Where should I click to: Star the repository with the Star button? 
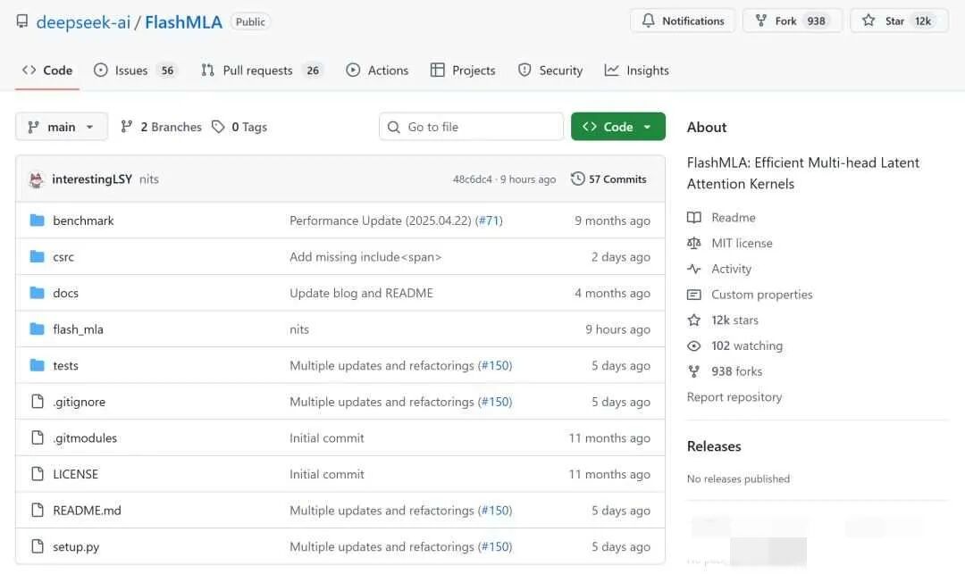coord(899,21)
